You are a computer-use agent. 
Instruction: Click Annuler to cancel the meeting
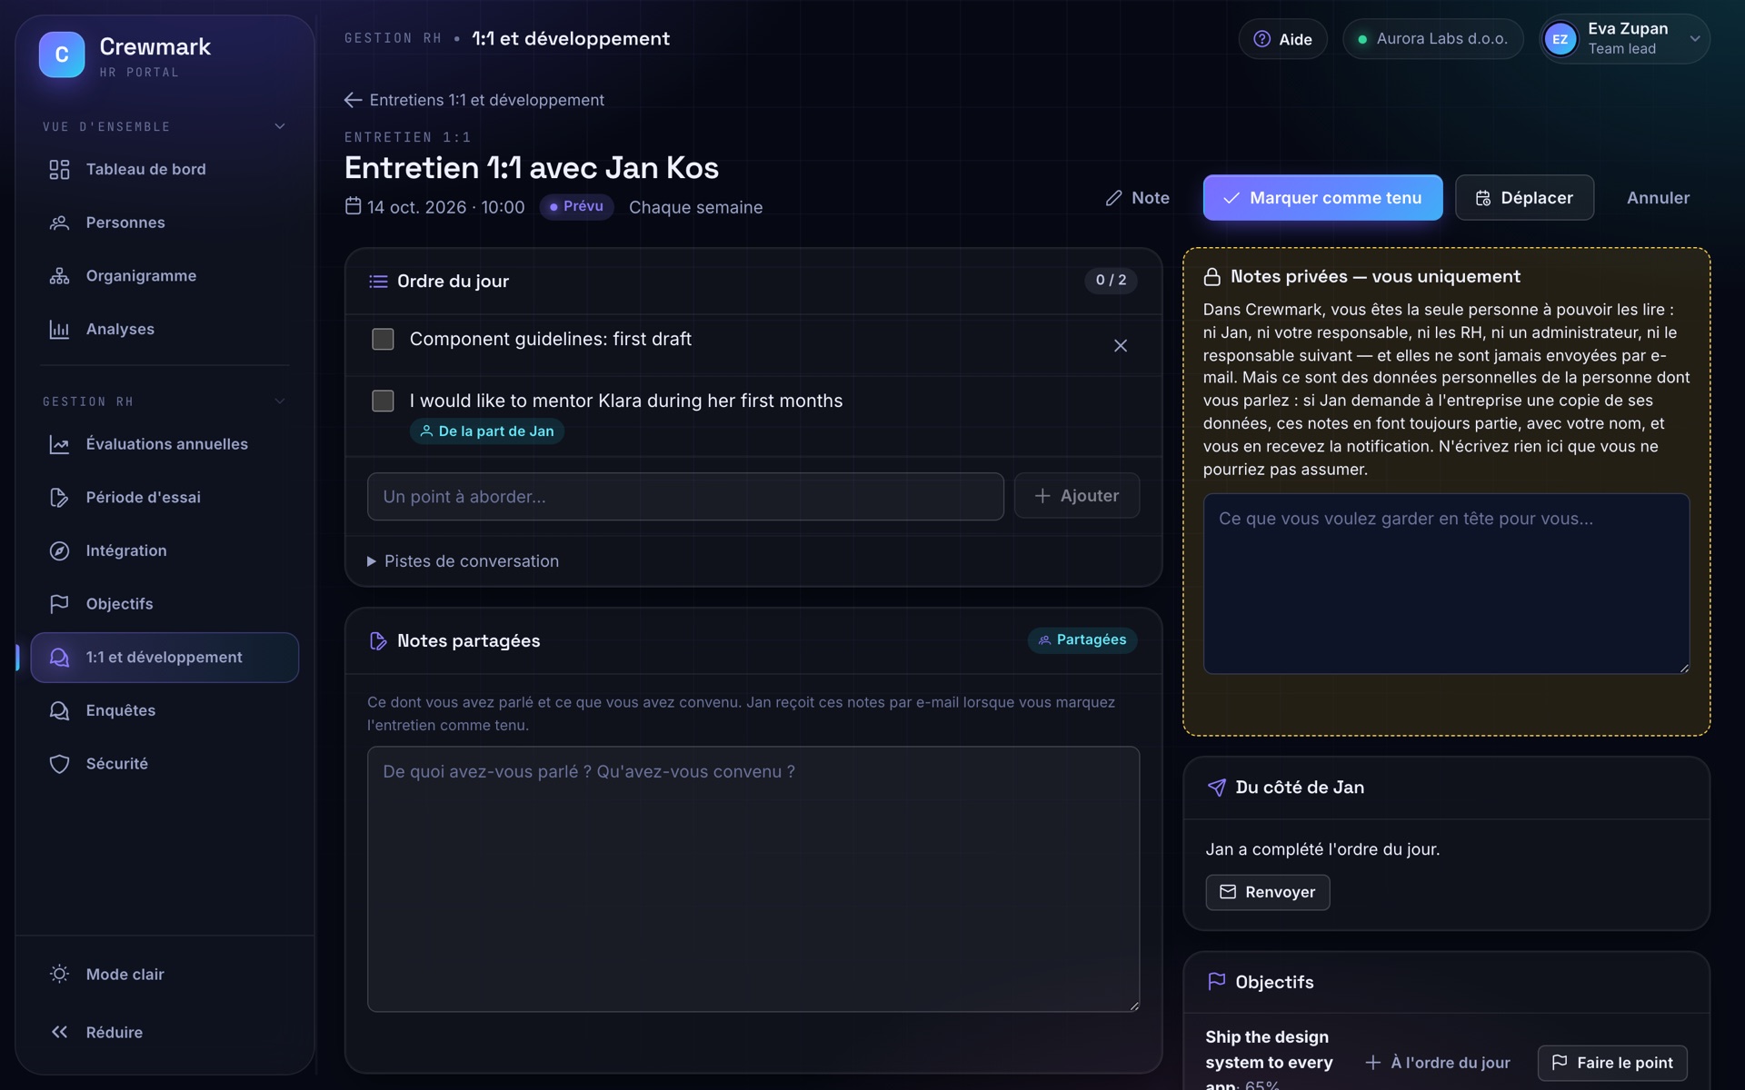click(1658, 197)
